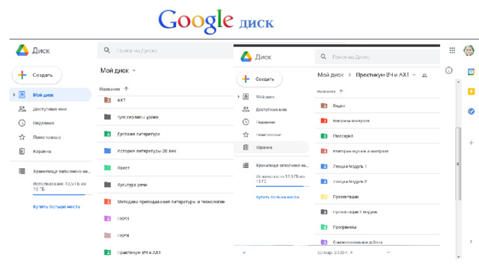The width and height of the screenshot is (479, 269).
Task: Select Мой диск in left window sidebar
Action: point(51,95)
